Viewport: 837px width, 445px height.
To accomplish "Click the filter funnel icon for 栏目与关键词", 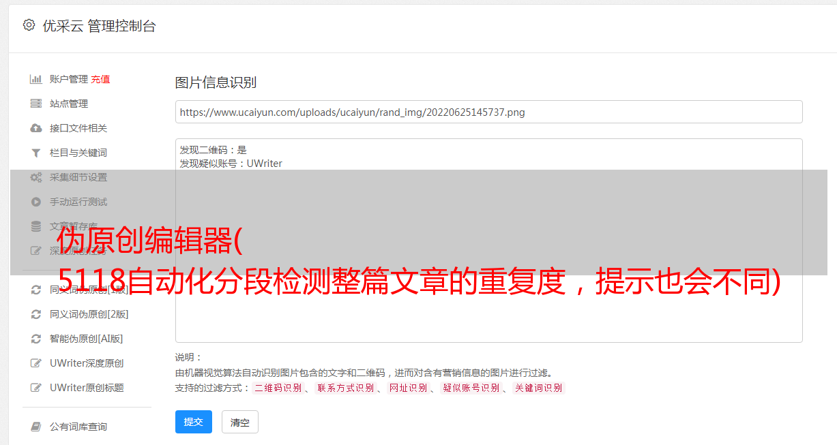I will coord(36,153).
